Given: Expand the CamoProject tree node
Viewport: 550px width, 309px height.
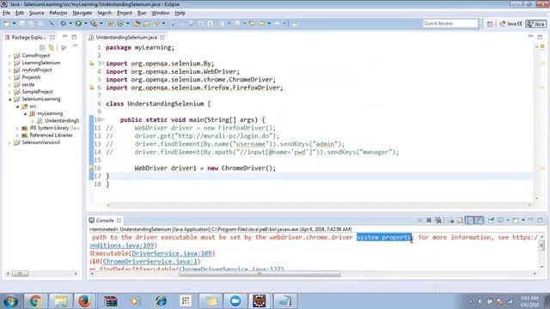Looking at the screenshot, I should click(x=9, y=55).
